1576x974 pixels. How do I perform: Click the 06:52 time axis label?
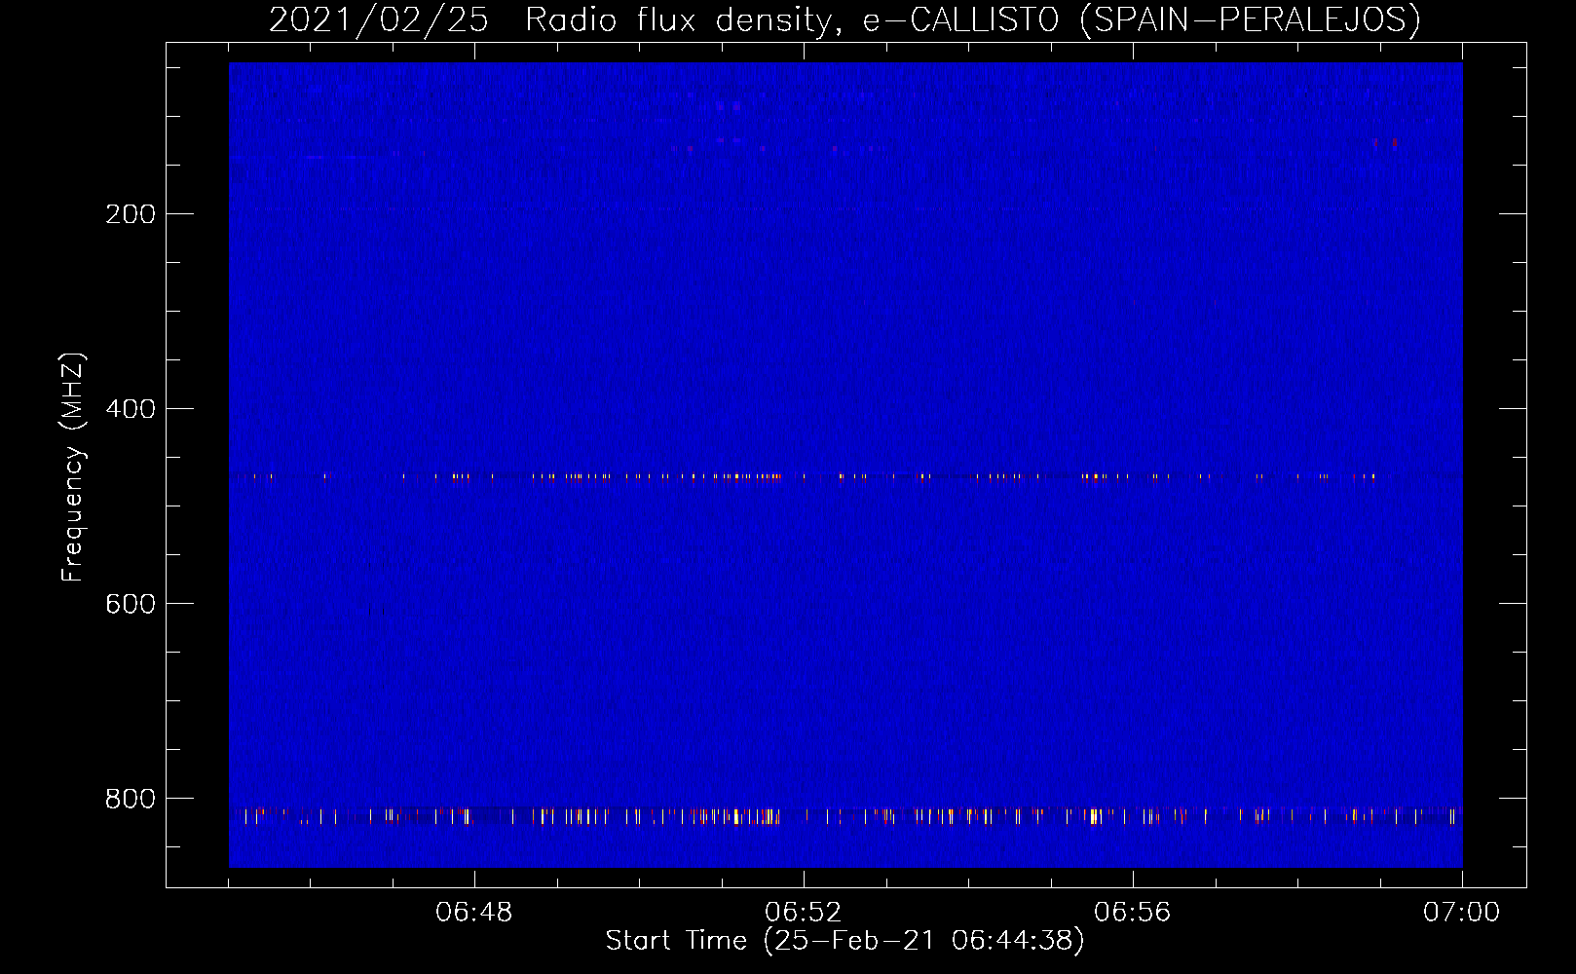(804, 913)
